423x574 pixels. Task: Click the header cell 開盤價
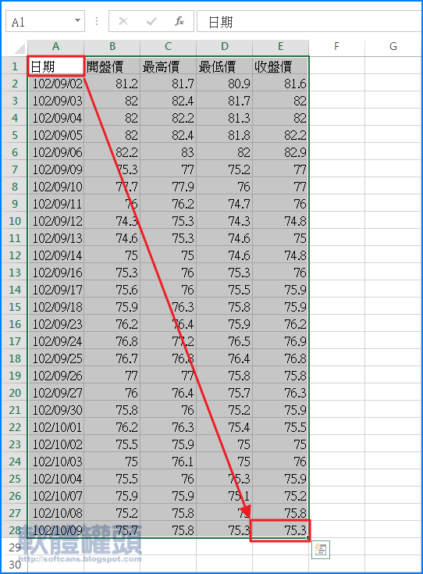click(112, 66)
